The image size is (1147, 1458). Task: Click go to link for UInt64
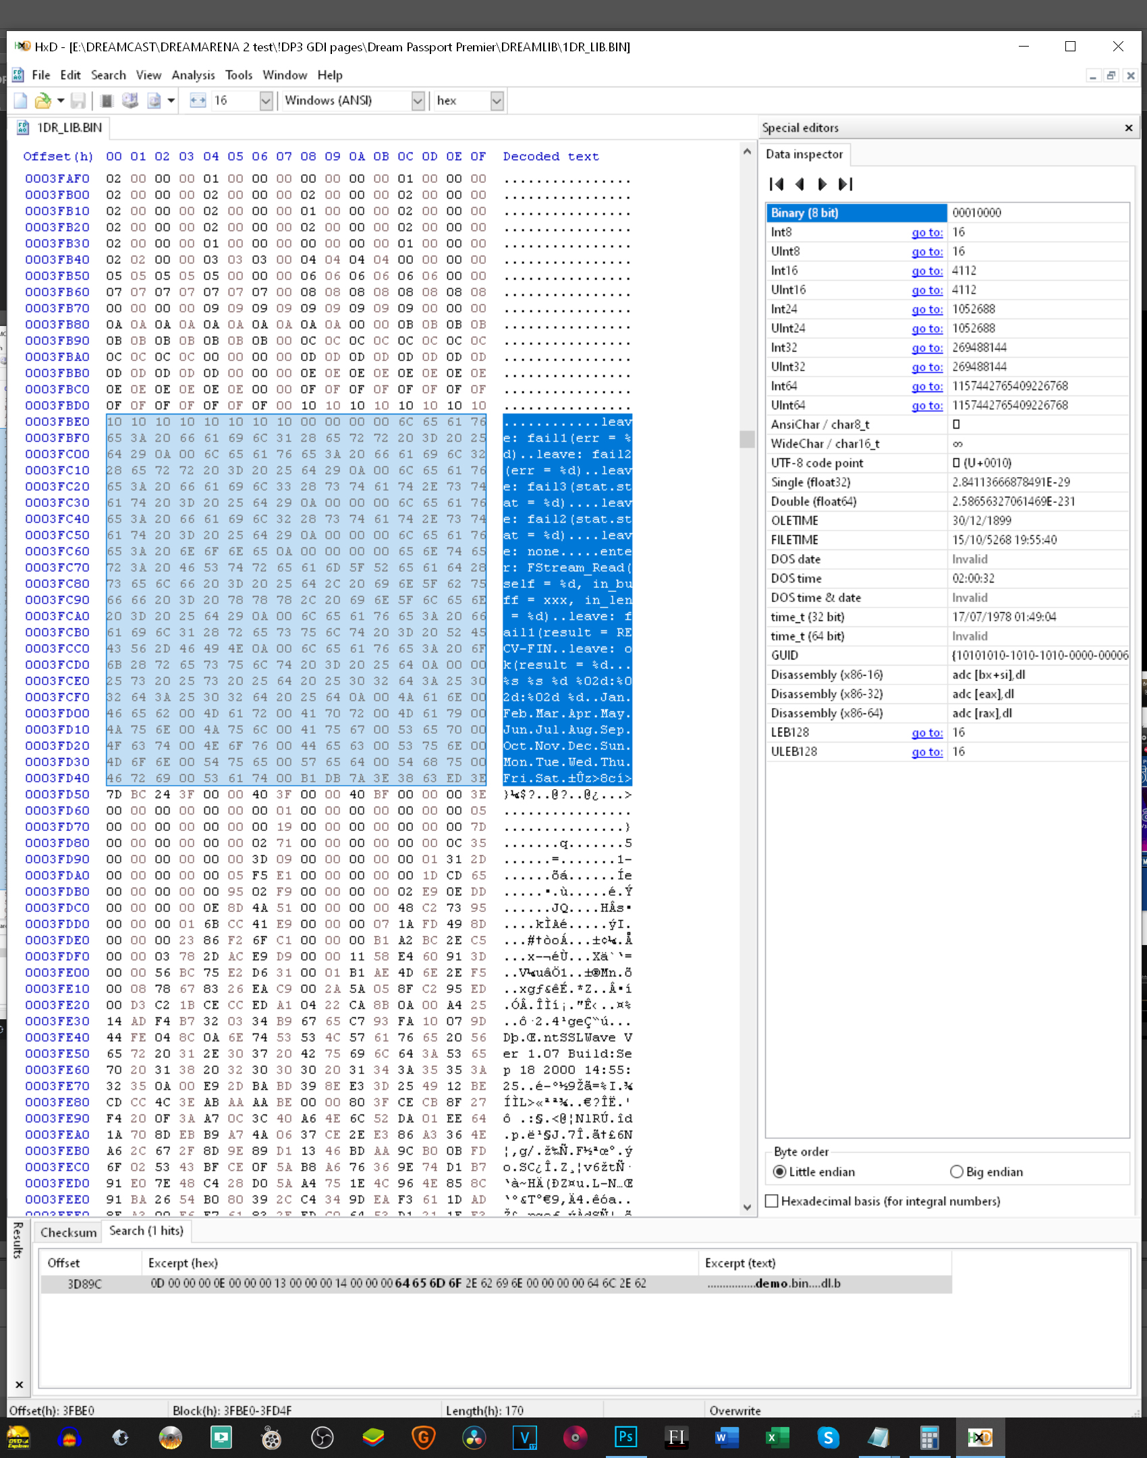point(927,406)
